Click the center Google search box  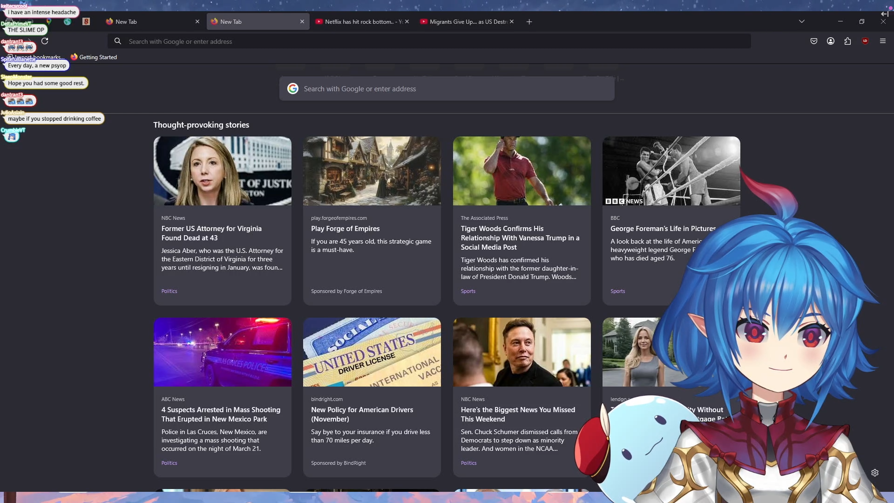pyautogui.click(x=447, y=89)
